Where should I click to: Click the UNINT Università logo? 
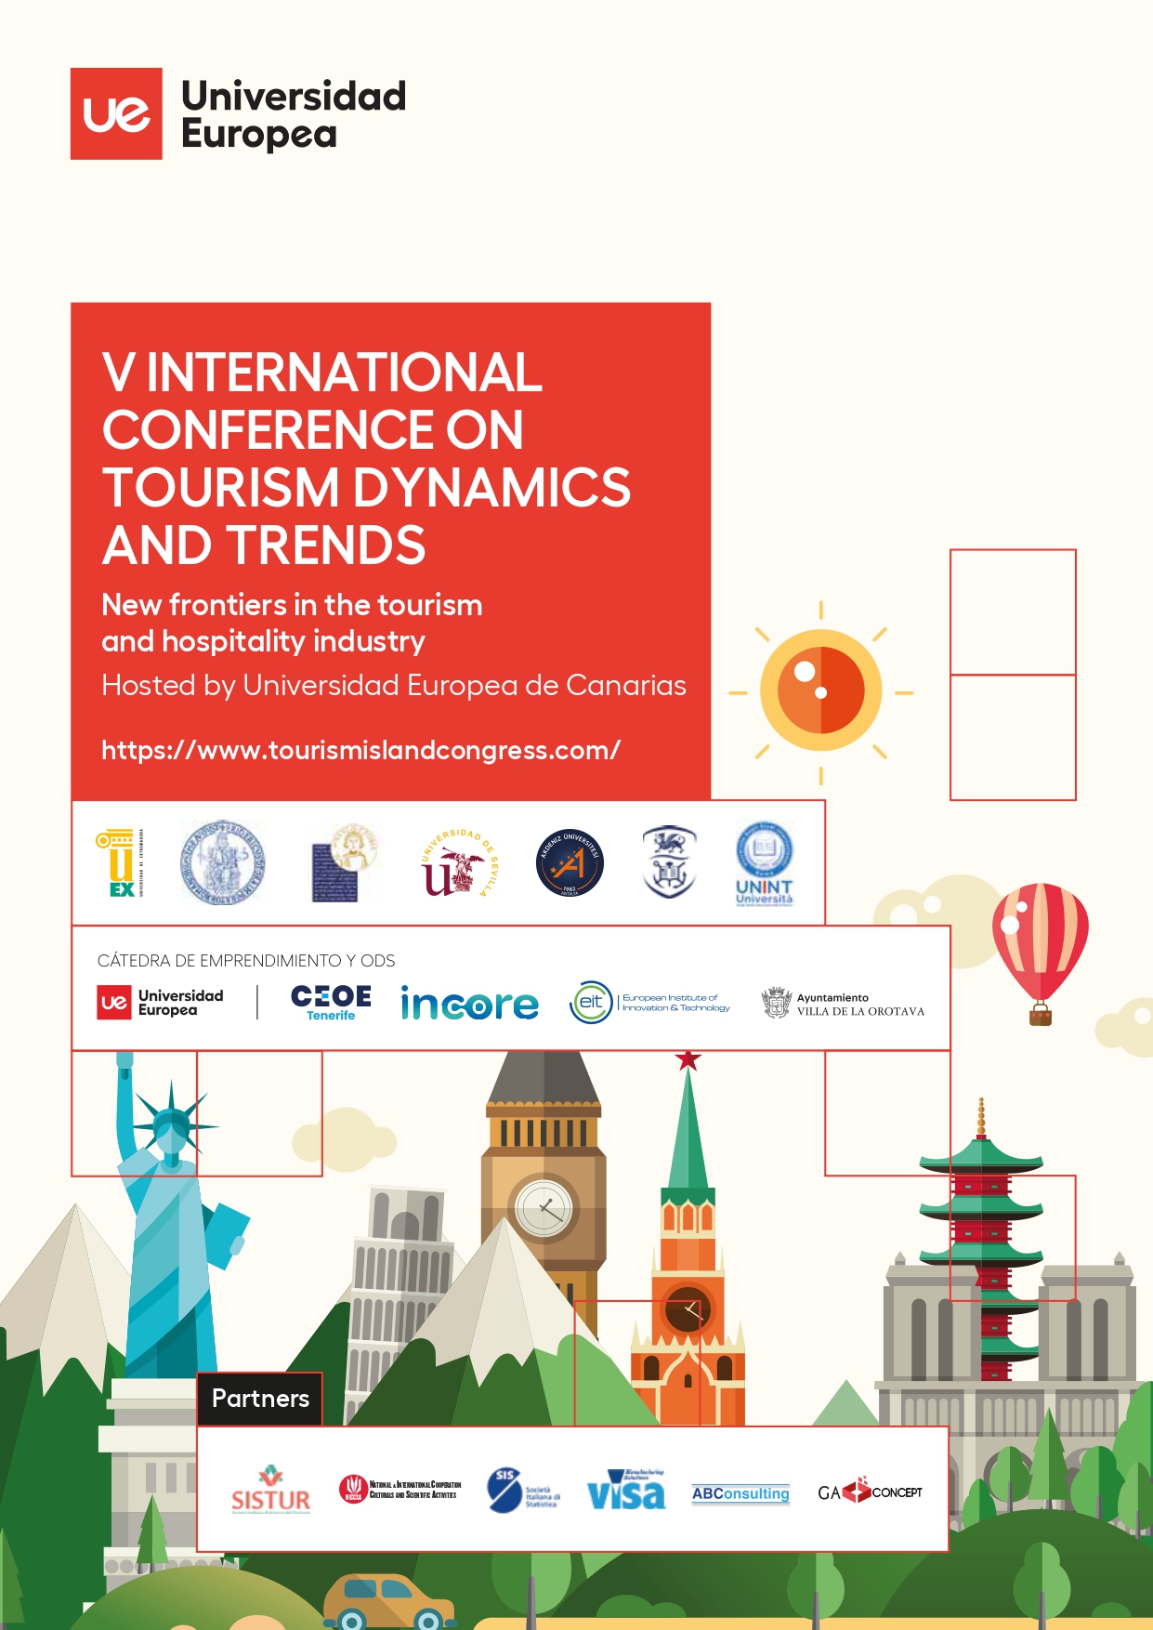tap(764, 863)
